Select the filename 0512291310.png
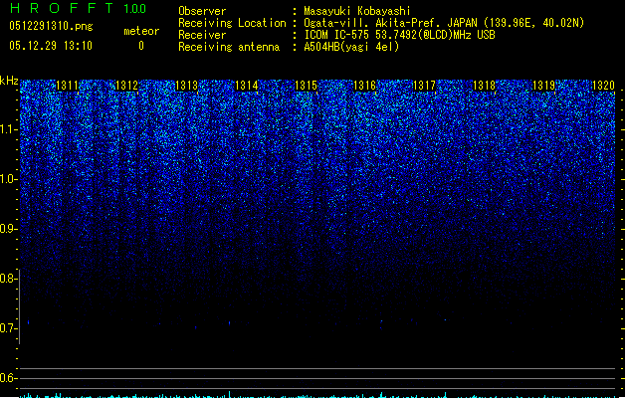The width and height of the screenshot is (626, 398). (x=51, y=26)
